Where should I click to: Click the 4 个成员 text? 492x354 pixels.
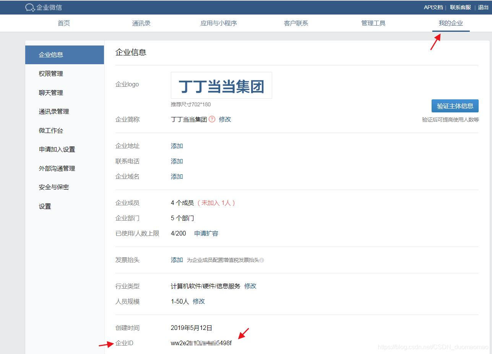tap(182, 203)
